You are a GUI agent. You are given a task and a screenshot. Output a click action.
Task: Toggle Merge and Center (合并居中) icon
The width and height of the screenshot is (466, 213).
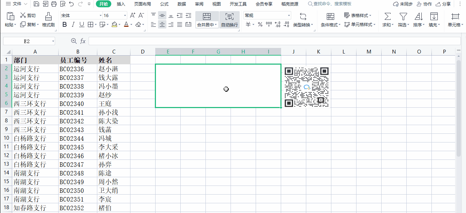[x=206, y=16]
